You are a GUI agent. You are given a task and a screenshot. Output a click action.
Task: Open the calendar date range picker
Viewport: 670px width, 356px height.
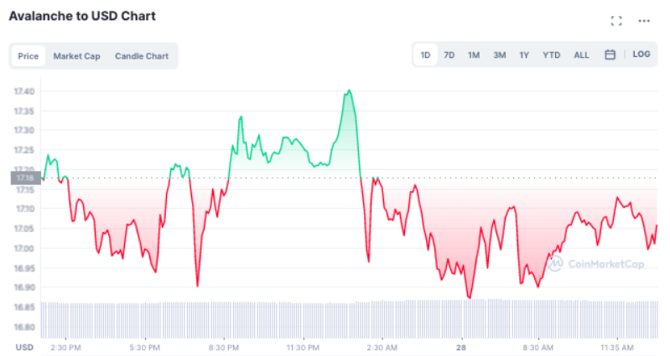coord(610,55)
